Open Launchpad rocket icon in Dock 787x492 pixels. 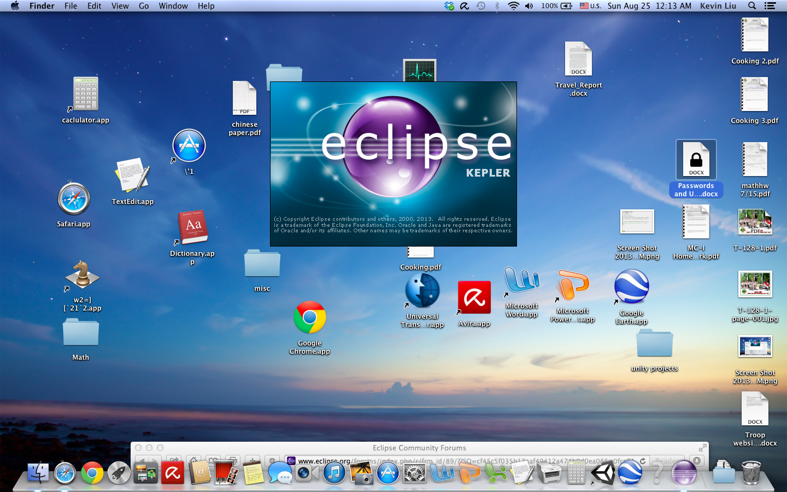click(x=119, y=473)
